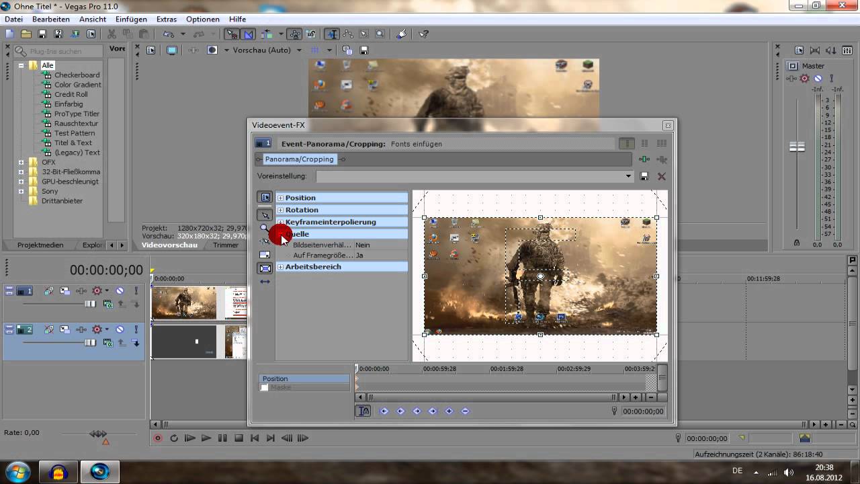Image resolution: width=860 pixels, height=484 pixels.
Task: Open the Voreinstellung preset dropdown
Action: click(x=628, y=176)
